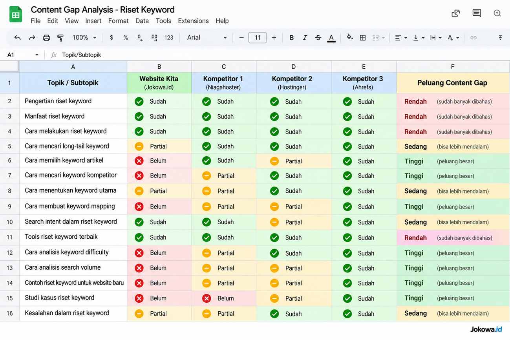Open the Name box dropdown arrow

tap(37, 55)
